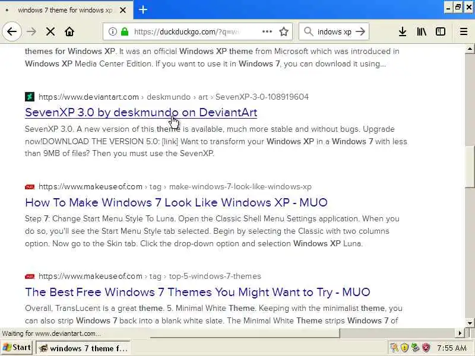Select the windows 7 theme for windows xp tab
This screenshot has height=356, width=475.
(x=65, y=10)
